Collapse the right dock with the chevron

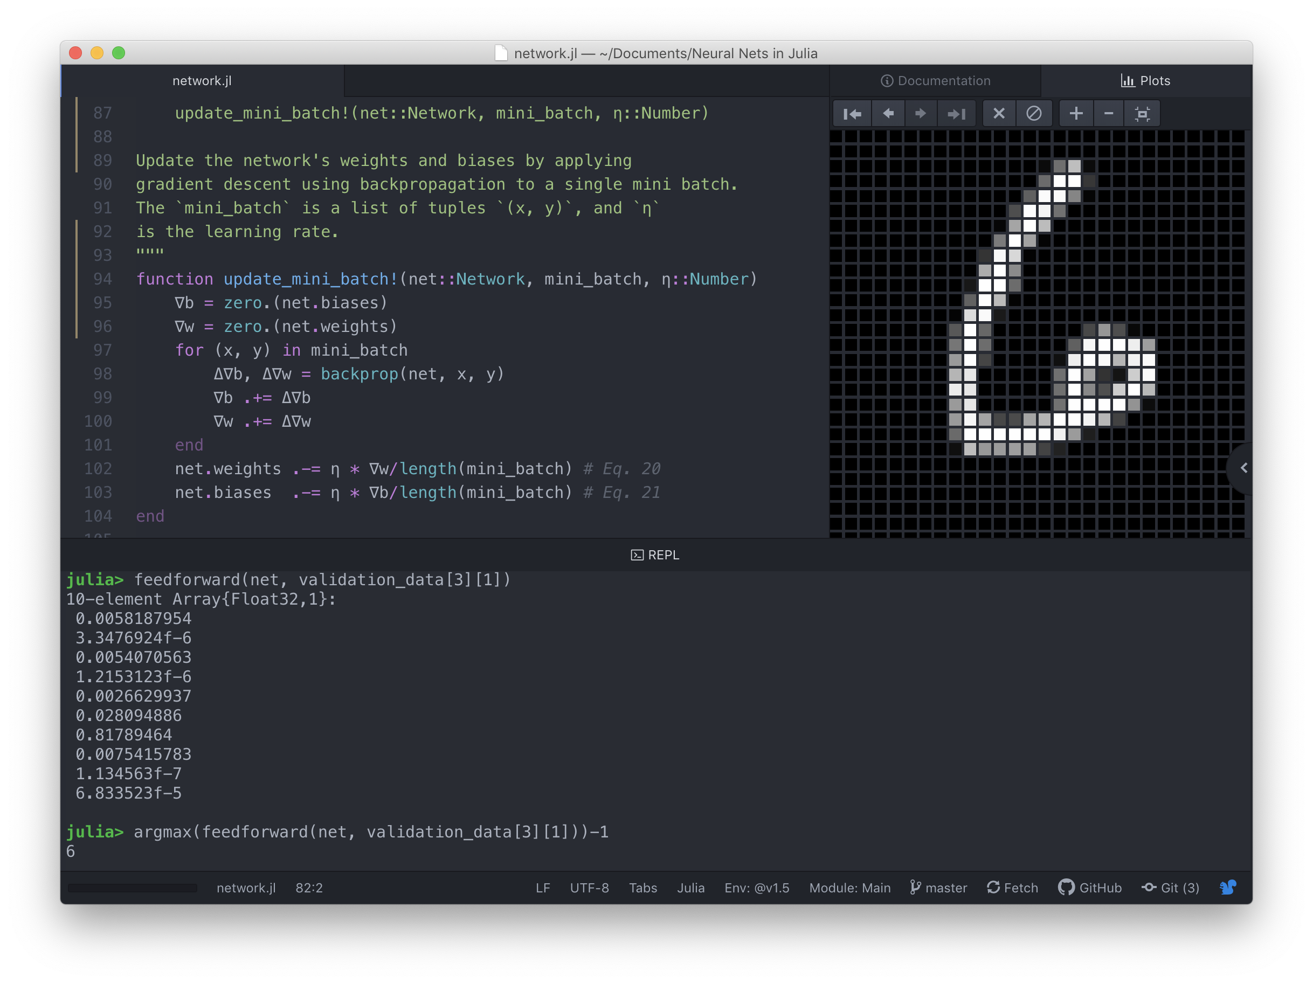(x=1243, y=468)
